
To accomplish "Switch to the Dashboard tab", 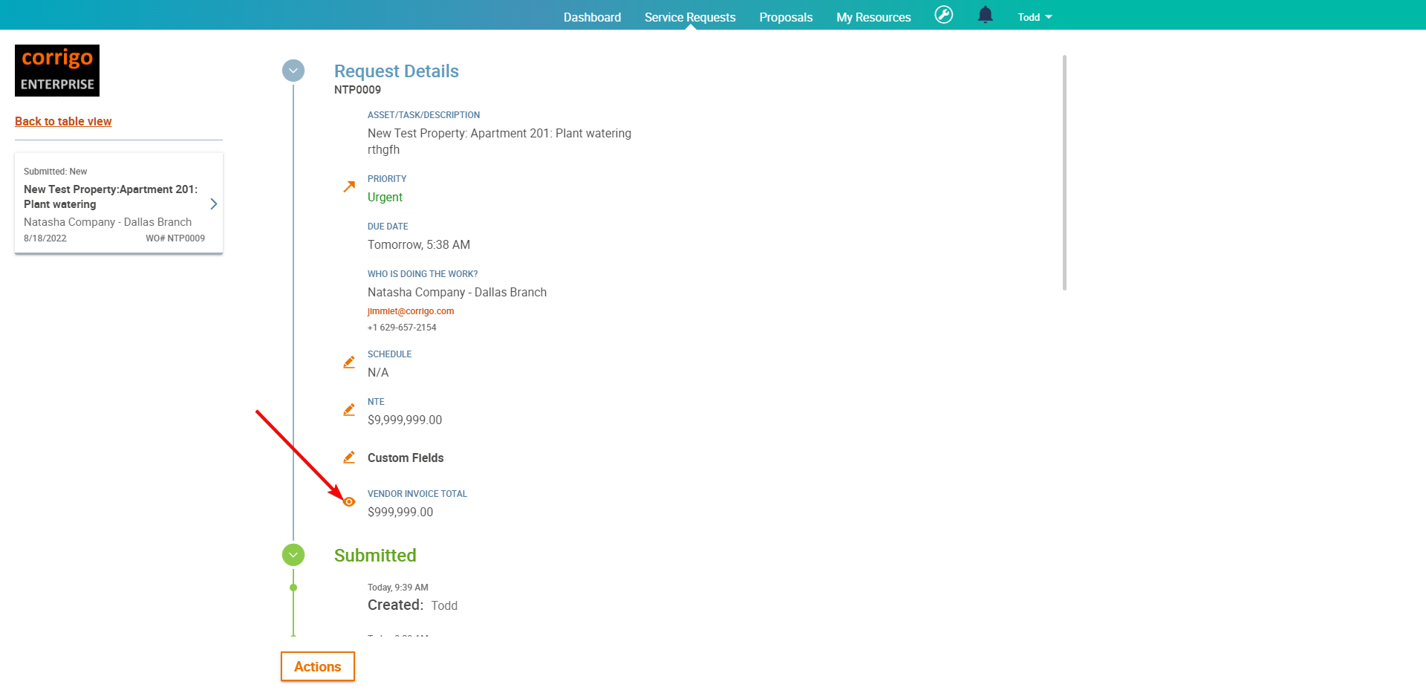I will click(592, 16).
